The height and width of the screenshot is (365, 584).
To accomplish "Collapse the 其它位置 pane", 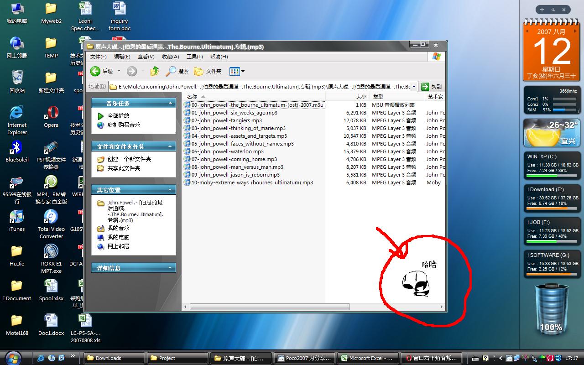I will click(x=170, y=190).
